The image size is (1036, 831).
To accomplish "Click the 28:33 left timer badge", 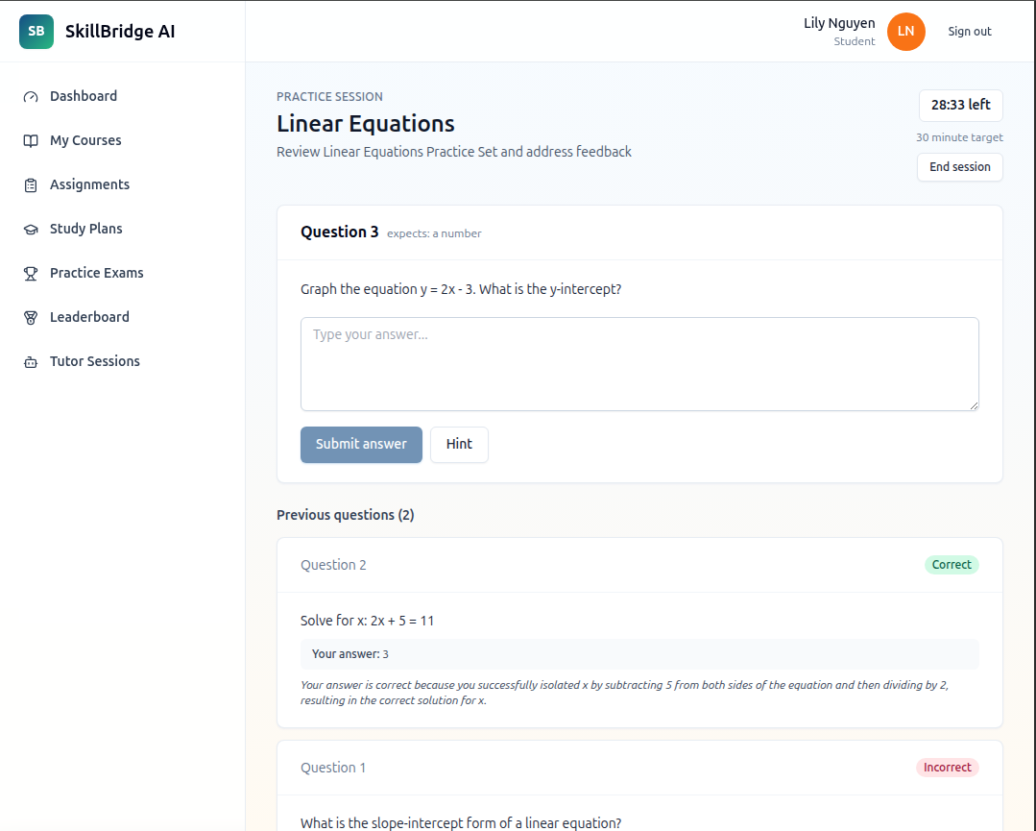I will point(961,106).
